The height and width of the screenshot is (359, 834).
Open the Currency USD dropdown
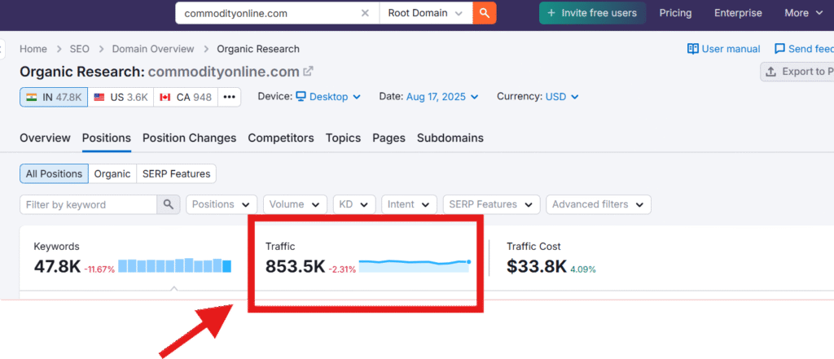(x=562, y=97)
